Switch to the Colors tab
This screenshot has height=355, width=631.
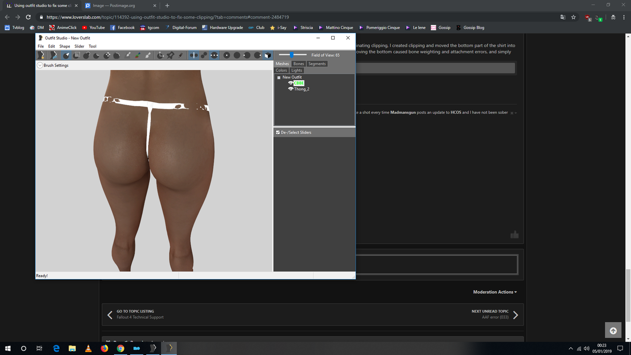coord(281,70)
